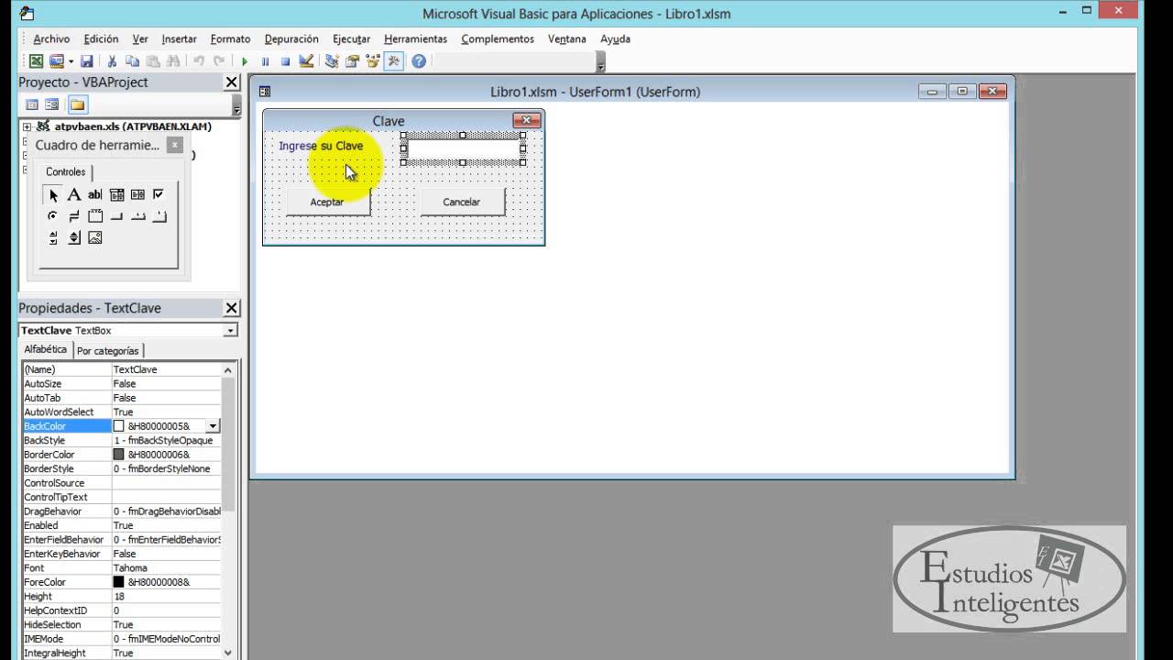Switch to the Alfabética properties tab
The image size is (1173, 660).
[x=46, y=349]
